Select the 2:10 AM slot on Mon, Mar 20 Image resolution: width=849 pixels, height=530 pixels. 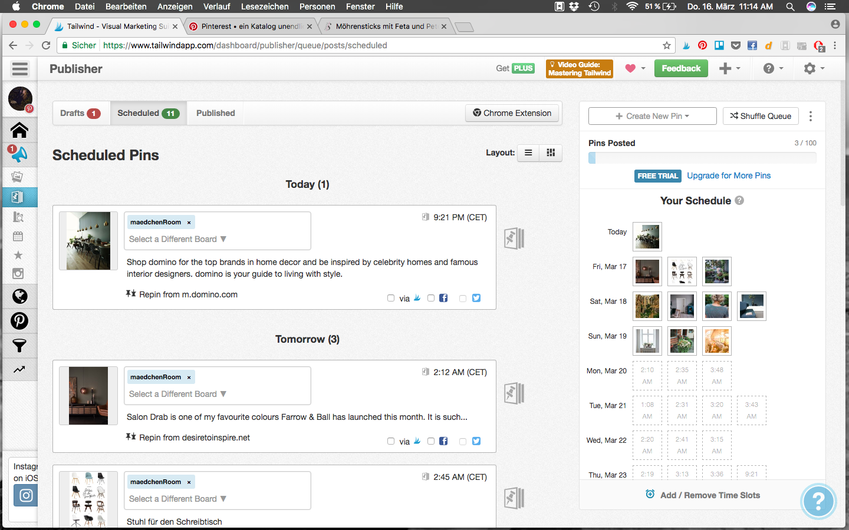pos(647,376)
